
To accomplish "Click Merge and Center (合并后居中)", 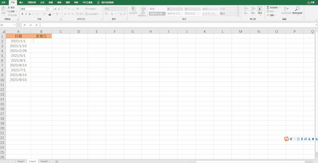I will click(92, 14).
